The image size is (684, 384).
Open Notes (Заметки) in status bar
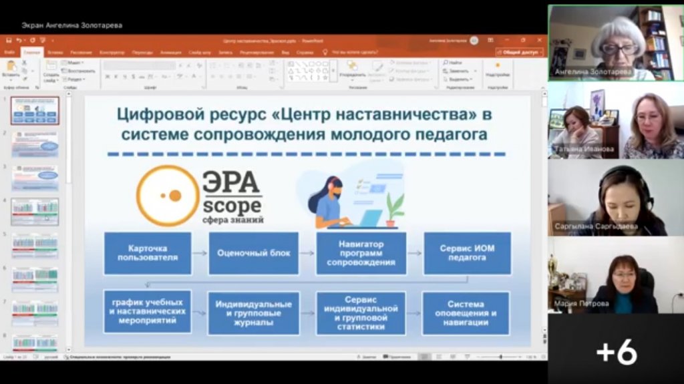(x=367, y=357)
